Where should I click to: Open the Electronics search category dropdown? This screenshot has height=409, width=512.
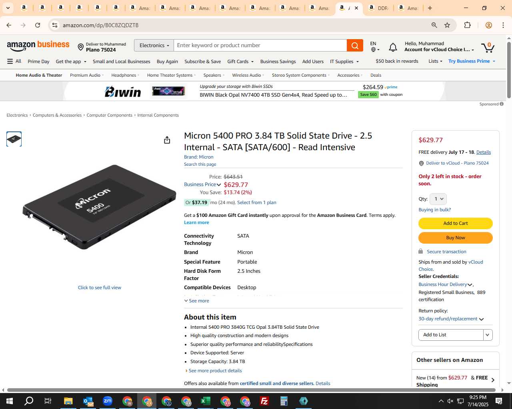click(154, 46)
